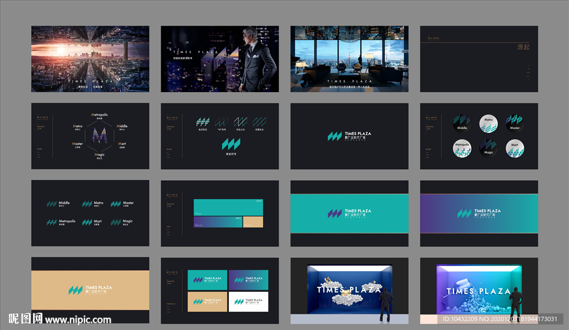Select the white Times Plaza logo card
This screenshot has height=330, width=569.
(248, 302)
